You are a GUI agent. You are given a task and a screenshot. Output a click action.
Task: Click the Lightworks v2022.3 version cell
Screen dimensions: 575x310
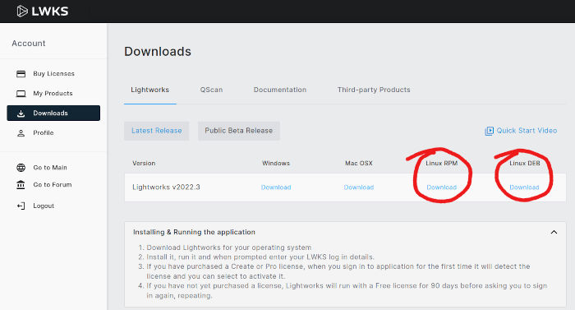coord(166,187)
